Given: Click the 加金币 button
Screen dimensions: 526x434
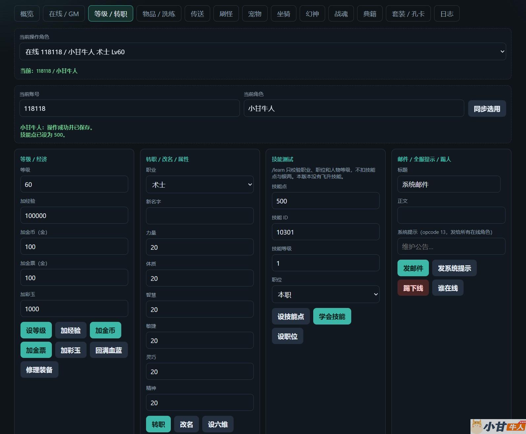Looking at the screenshot, I should coord(105,330).
